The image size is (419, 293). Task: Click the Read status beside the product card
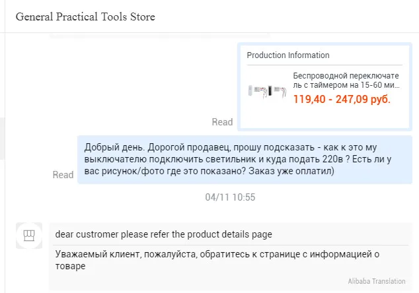[222, 122]
